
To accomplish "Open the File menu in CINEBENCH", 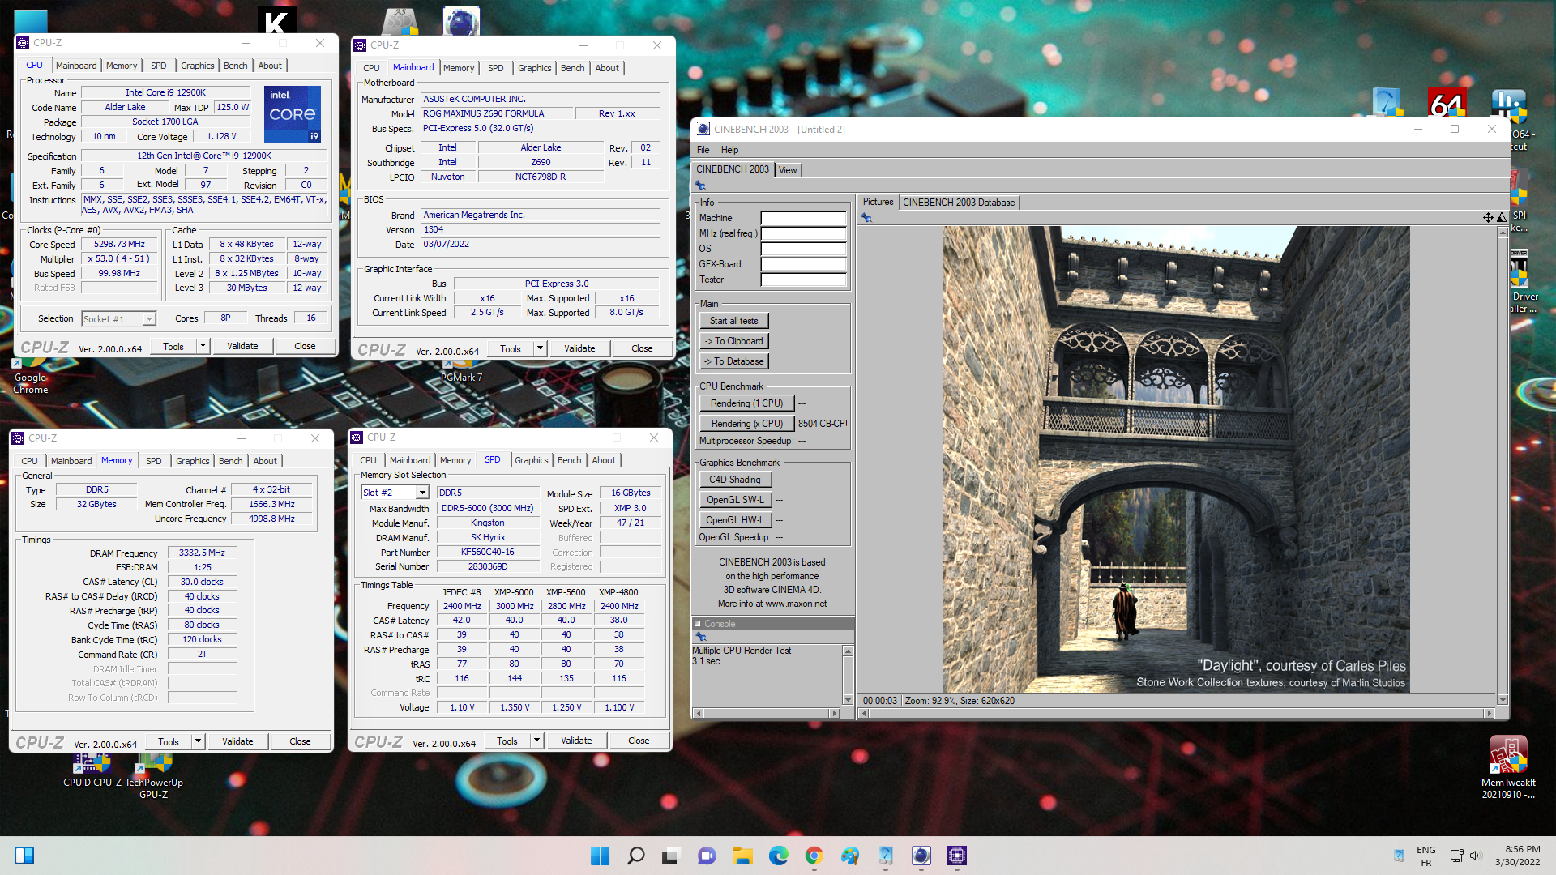I will click(x=703, y=150).
